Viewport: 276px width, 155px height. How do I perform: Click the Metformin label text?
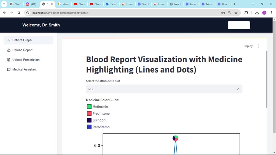point(100,107)
